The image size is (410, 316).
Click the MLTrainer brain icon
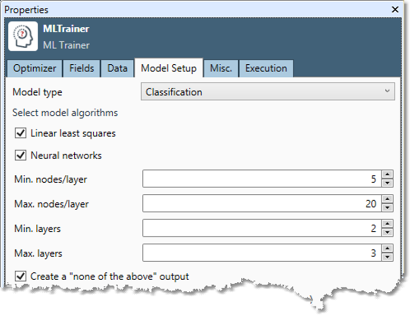tap(23, 36)
